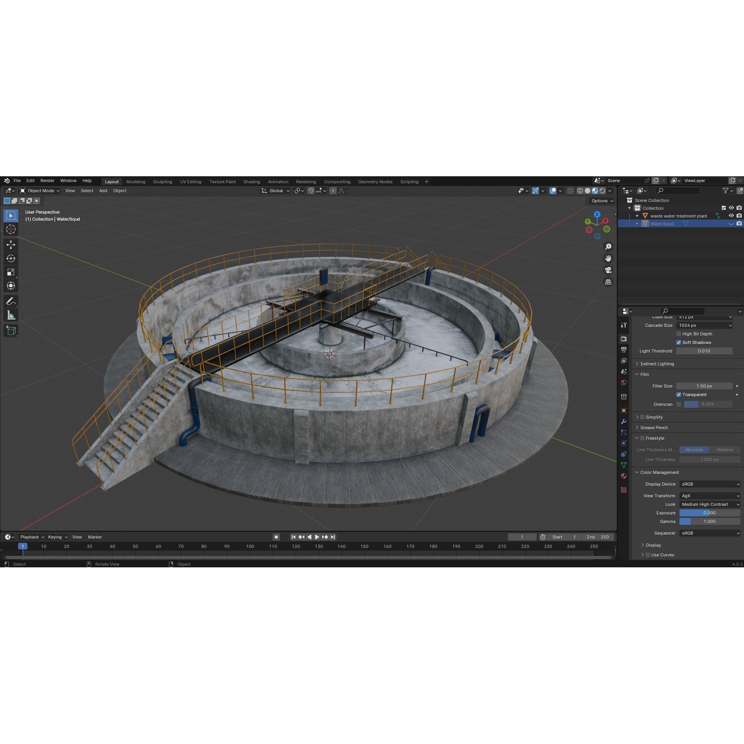Hide the waste water treatment plant object

pos(732,216)
